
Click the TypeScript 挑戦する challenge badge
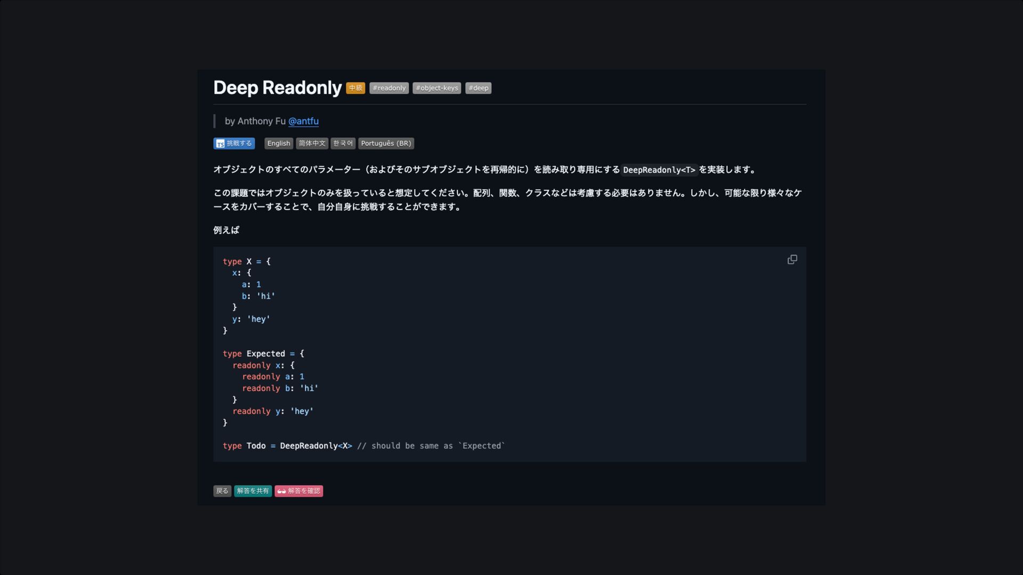coord(234,143)
